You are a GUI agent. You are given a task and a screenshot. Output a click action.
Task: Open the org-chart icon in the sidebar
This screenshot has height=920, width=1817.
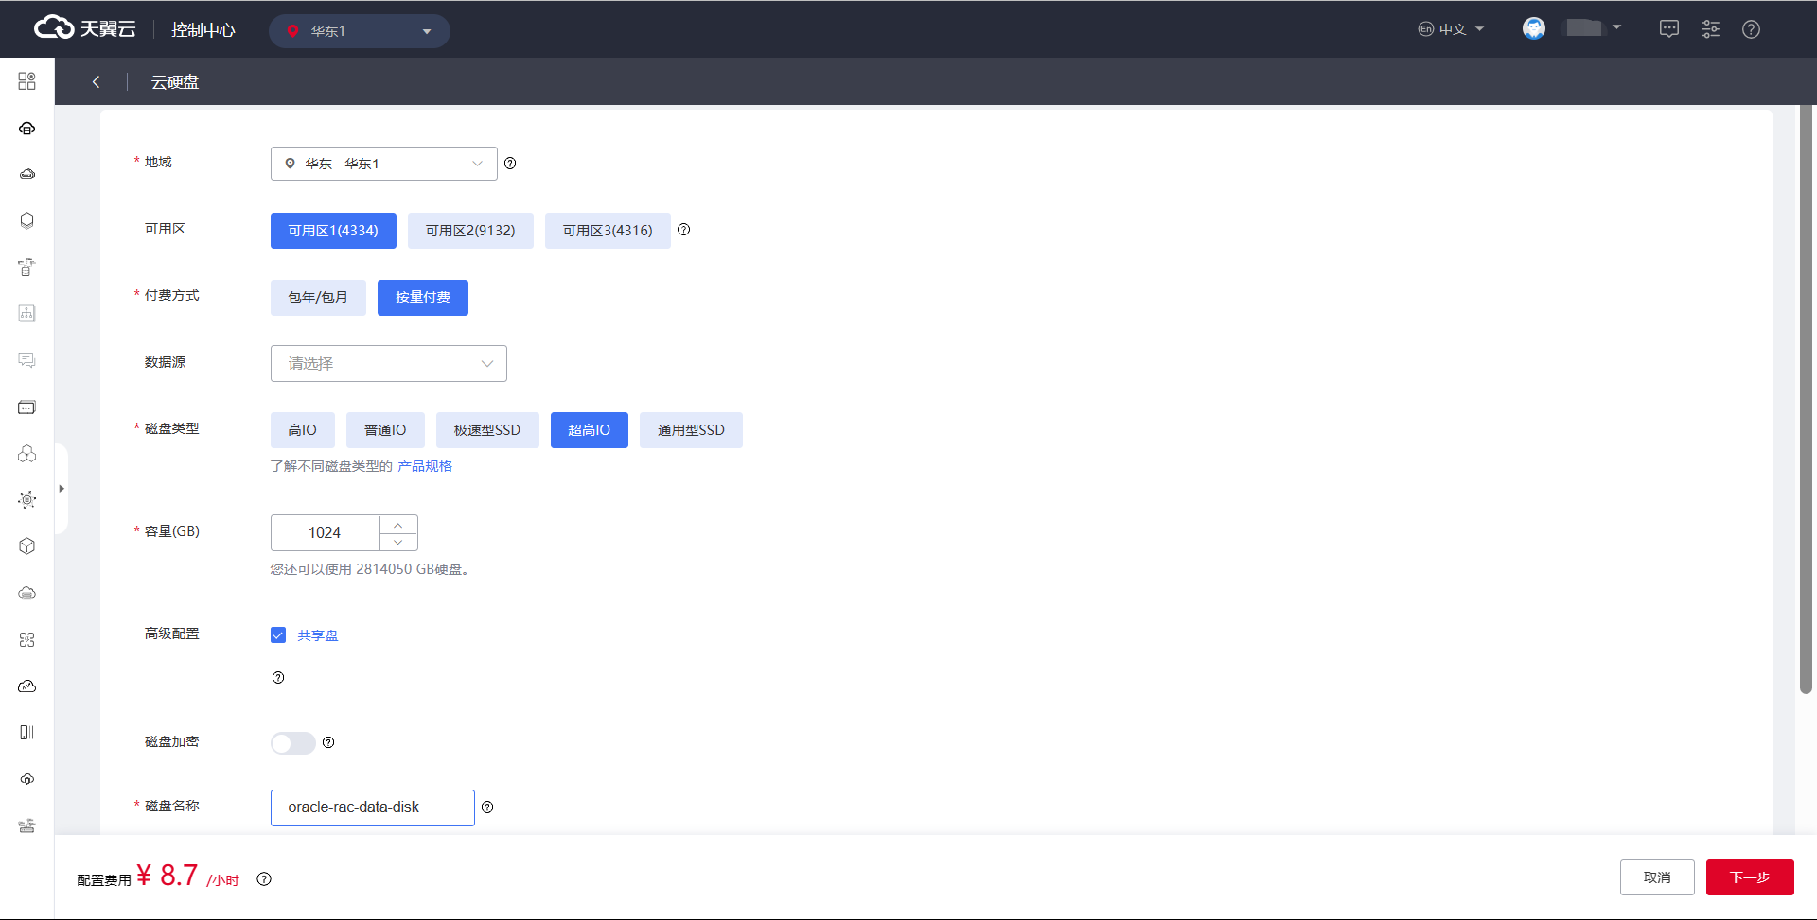click(x=26, y=313)
